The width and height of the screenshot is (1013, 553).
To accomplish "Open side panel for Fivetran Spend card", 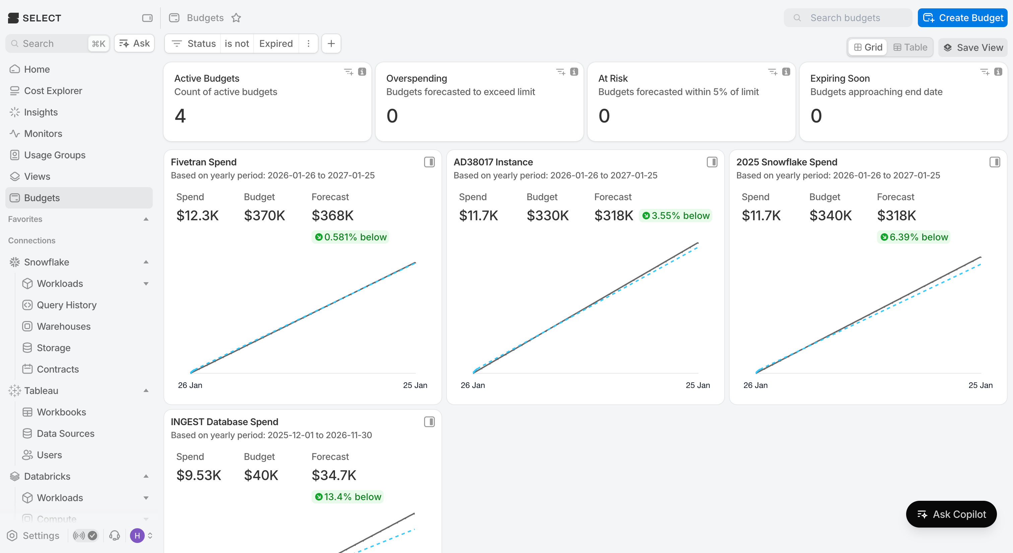I will coord(429,162).
